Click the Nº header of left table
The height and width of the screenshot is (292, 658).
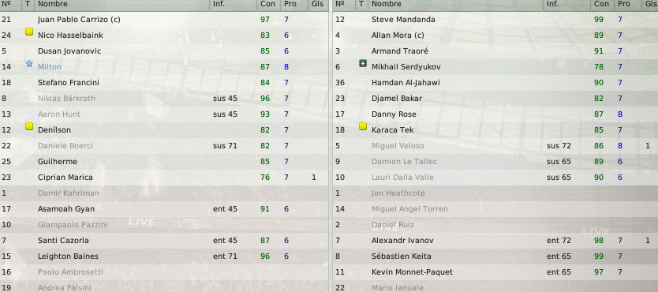(x=6, y=4)
